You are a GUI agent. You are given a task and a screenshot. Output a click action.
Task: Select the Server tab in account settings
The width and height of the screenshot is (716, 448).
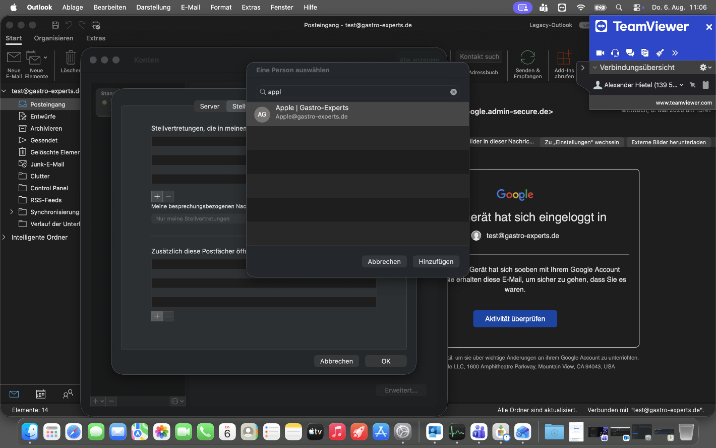210,106
